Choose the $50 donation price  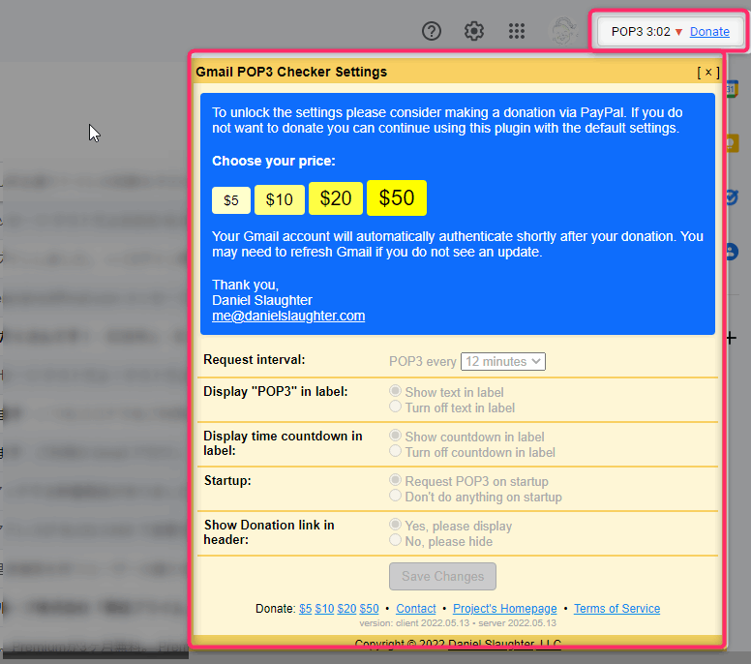(397, 197)
